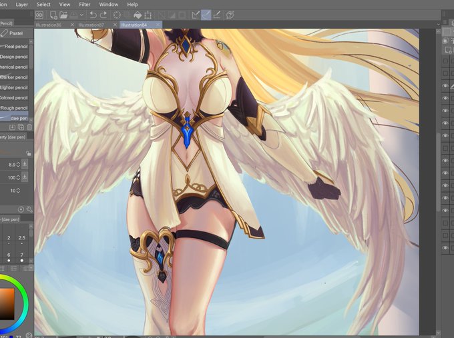This screenshot has width=454, height=338.
Task: Open the Select menu
Action: [43, 5]
